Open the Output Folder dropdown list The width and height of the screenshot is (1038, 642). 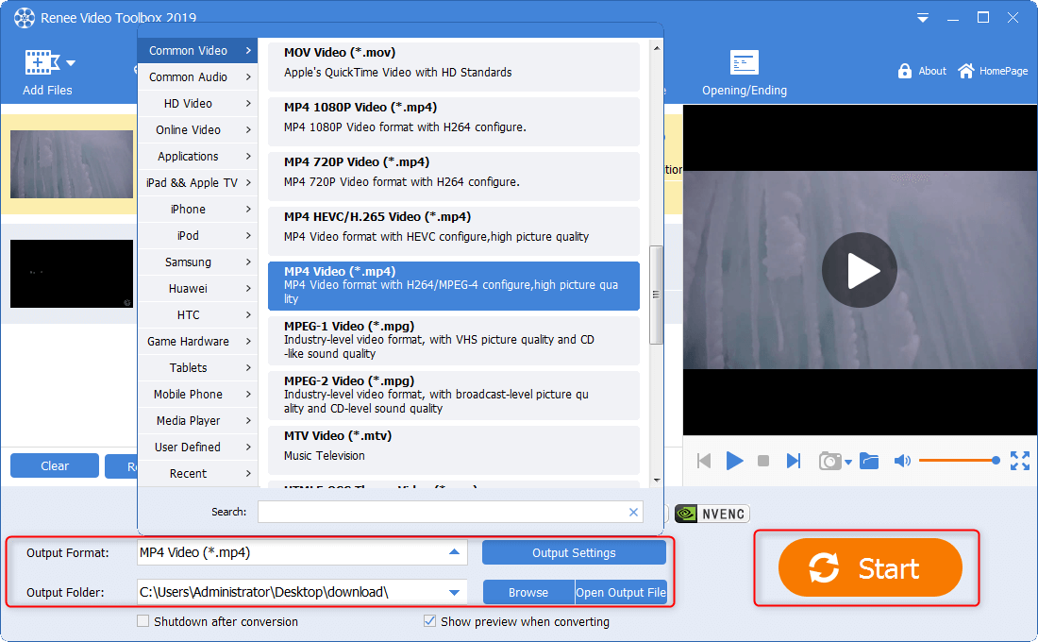point(454,593)
